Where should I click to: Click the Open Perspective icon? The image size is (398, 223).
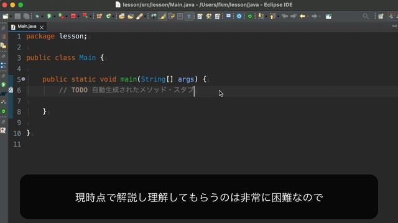coord(381,17)
